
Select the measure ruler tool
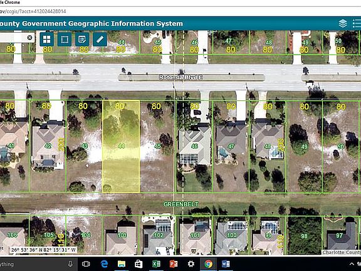coord(100,40)
